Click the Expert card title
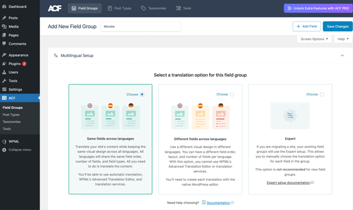The width and height of the screenshot is (353, 210). pyautogui.click(x=290, y=139)
